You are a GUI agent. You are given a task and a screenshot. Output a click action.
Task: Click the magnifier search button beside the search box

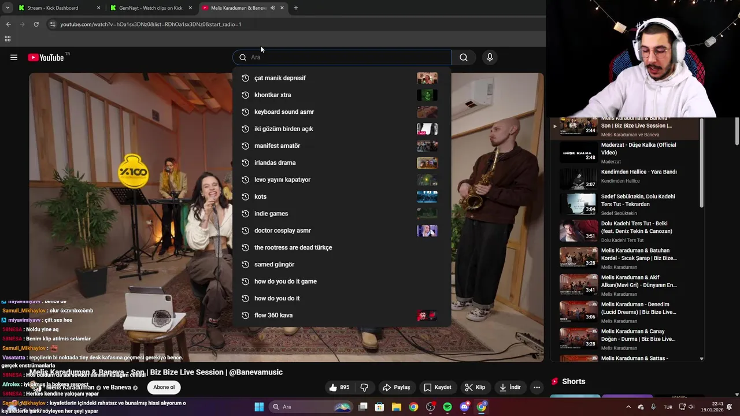point(464,57)
